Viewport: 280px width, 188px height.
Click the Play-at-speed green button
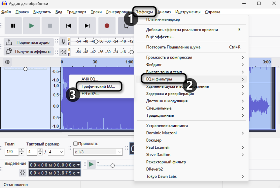(x=91, y=164)
